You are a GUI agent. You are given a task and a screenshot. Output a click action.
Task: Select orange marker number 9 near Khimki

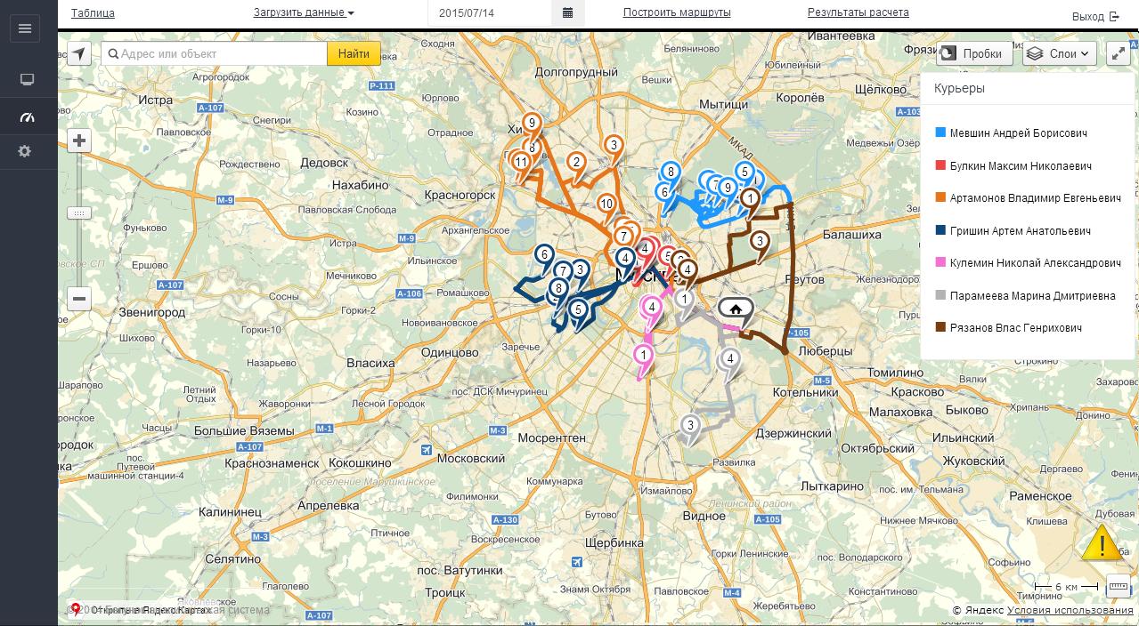532,124
